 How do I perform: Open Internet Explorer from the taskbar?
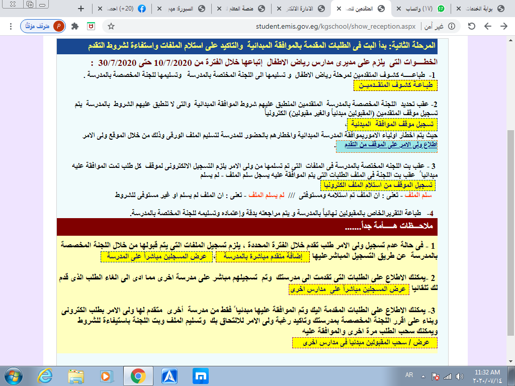point(45,375)
